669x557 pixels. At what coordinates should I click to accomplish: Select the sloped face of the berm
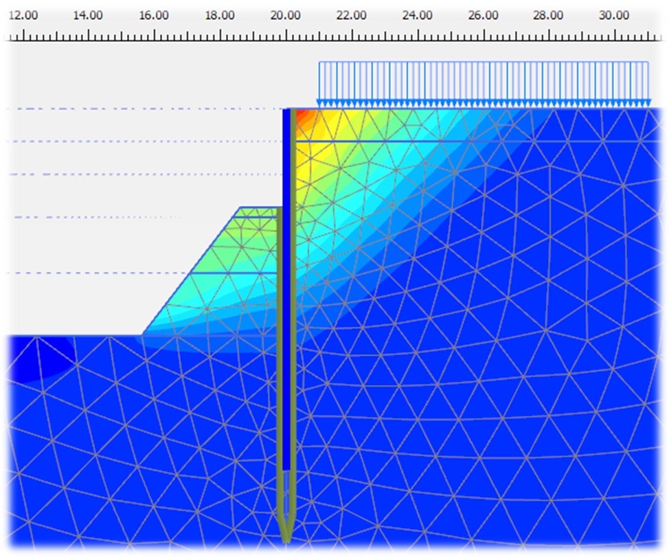(x=190, y=271)
